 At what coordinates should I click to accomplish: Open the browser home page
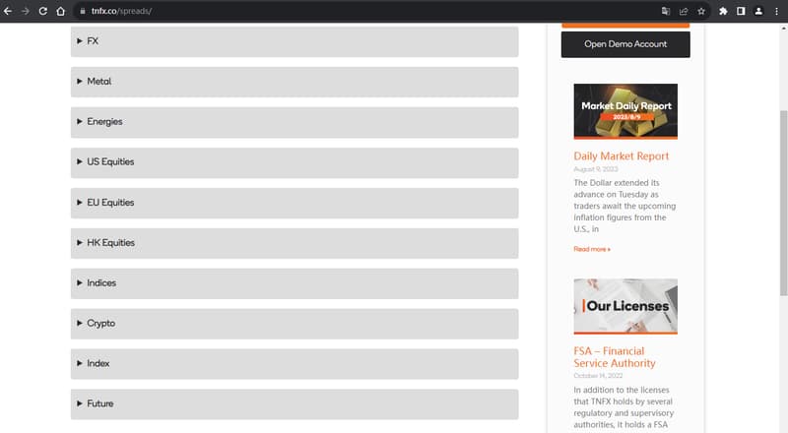point(61,11)
